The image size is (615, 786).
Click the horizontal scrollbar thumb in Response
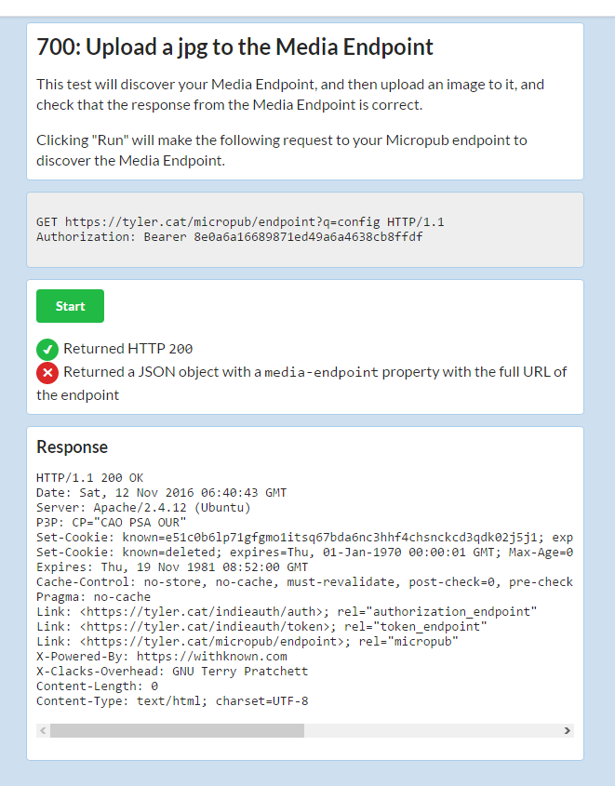[177, 730]
